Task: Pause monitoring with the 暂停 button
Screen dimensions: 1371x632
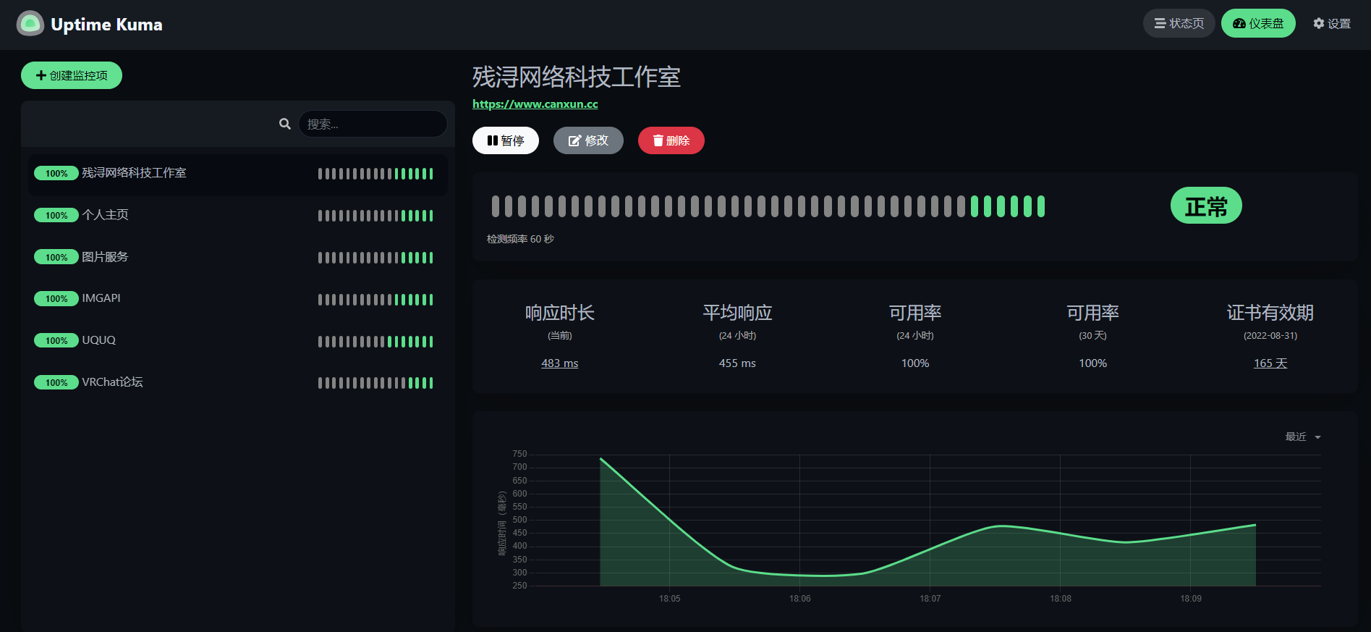Action: 506,140
